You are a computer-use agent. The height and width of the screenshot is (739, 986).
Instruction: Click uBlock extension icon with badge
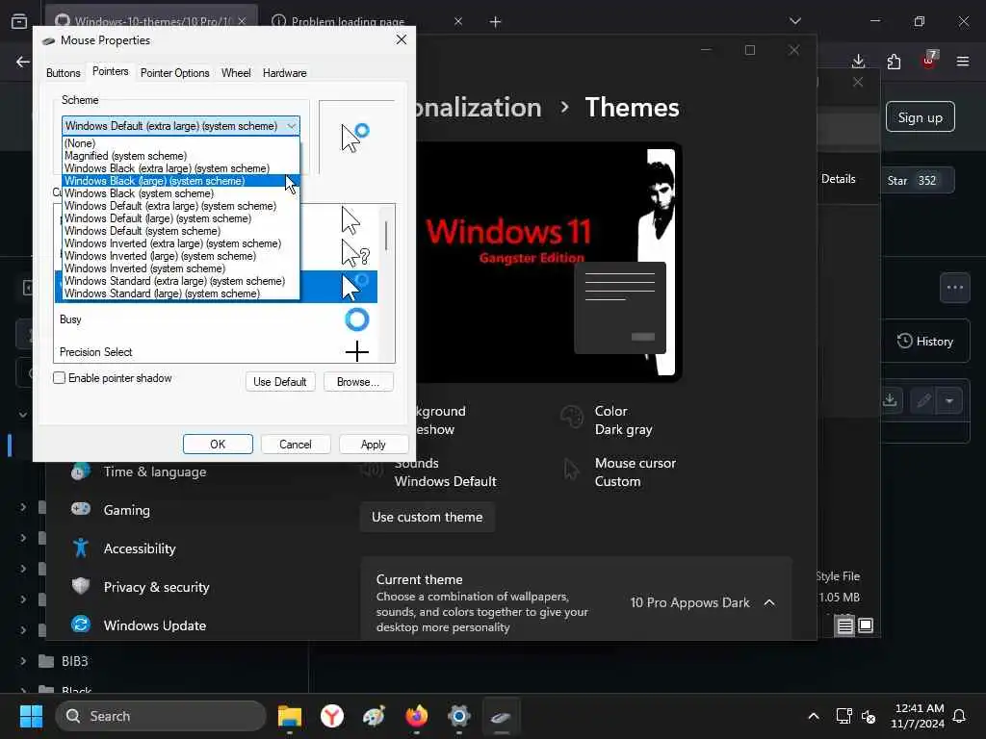pos(929,61)
